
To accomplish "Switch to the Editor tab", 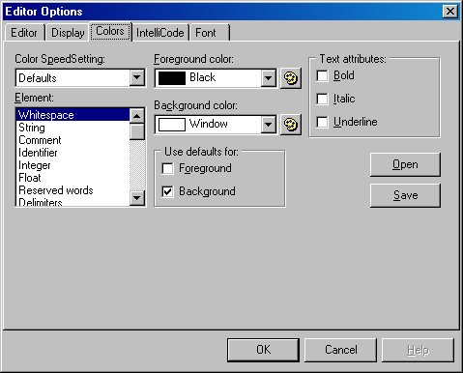I will (24, 33).
